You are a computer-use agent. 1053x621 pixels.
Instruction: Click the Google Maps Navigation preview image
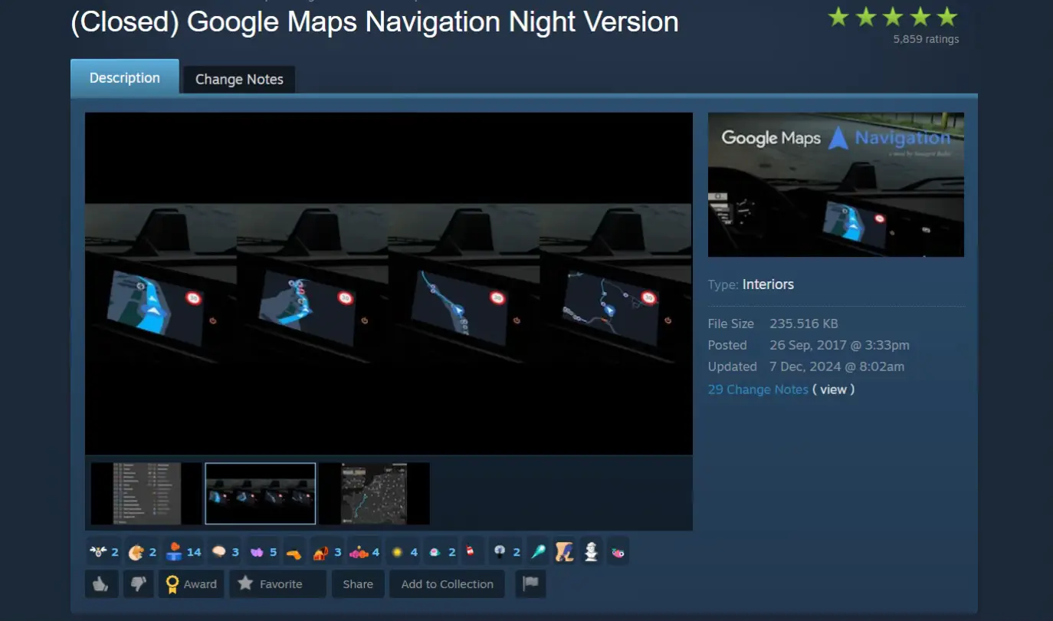(x=836, y=185)
